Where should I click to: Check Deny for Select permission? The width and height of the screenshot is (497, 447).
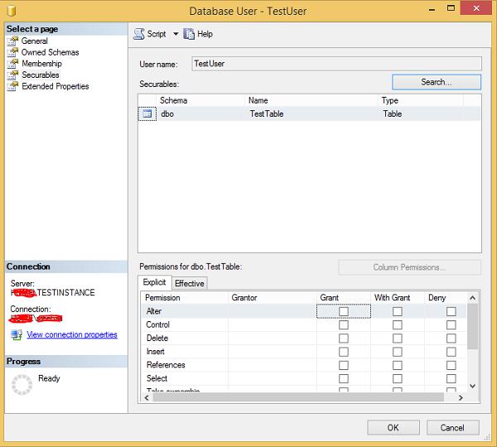click(451, 378)
